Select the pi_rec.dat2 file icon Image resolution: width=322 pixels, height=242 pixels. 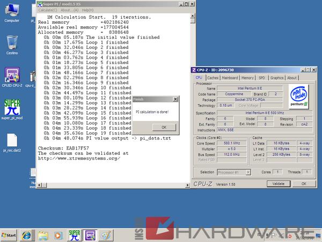pyautogui.click(x=12, y=143)
